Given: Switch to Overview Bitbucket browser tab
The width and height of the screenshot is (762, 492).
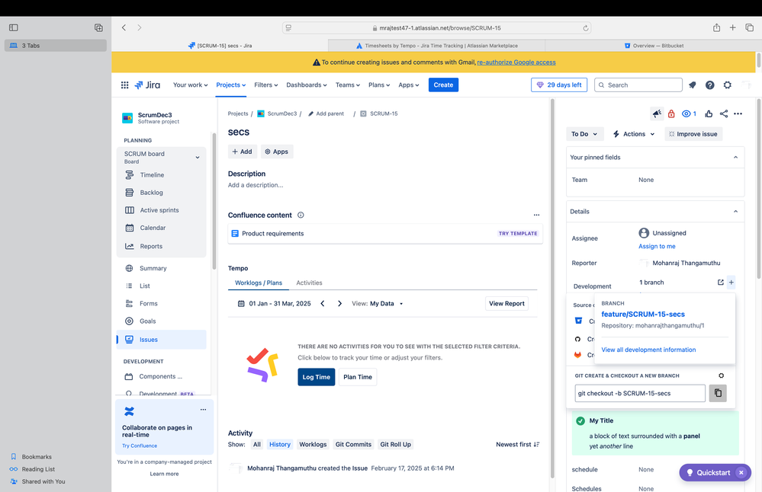Looking at the screenshot, I should point(653,46).
